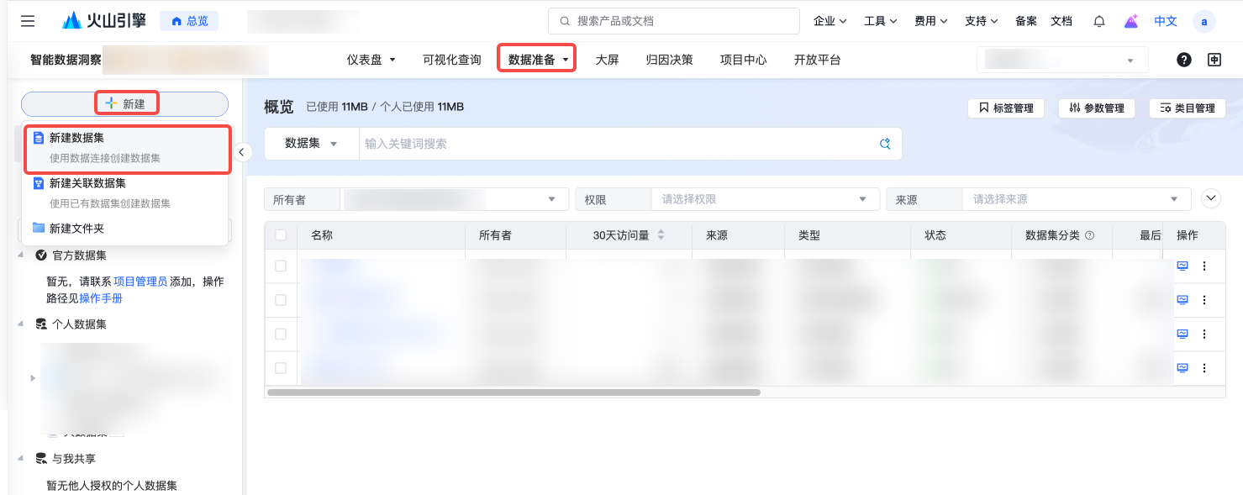This screenshot has height=495, width=1243.
Task: Check the second table row checkbox
Action: click(x=281, y=300)
